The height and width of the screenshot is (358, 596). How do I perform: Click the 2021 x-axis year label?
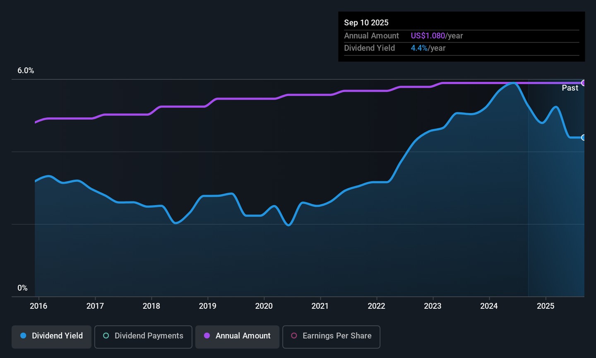click(x=320, y=306)
